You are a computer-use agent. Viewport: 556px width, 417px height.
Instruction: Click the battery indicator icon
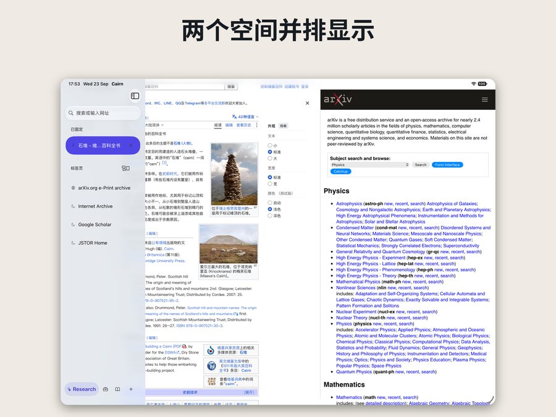pos(482,83)
